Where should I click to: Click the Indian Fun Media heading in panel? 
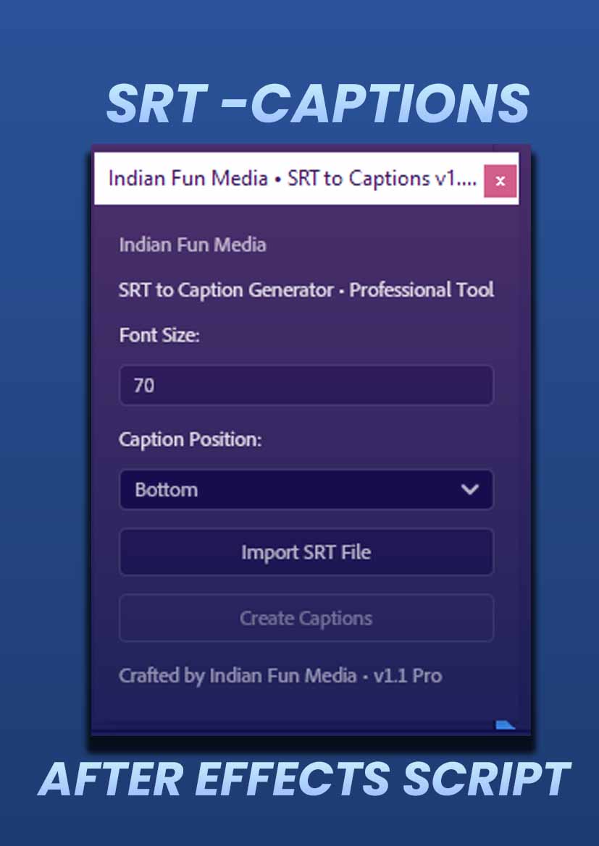click(192, 245)
